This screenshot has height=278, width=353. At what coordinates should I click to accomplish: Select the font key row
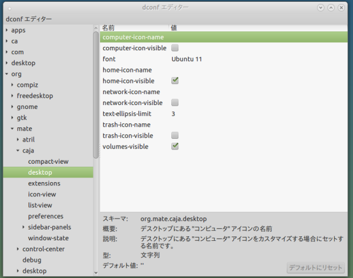109,59
